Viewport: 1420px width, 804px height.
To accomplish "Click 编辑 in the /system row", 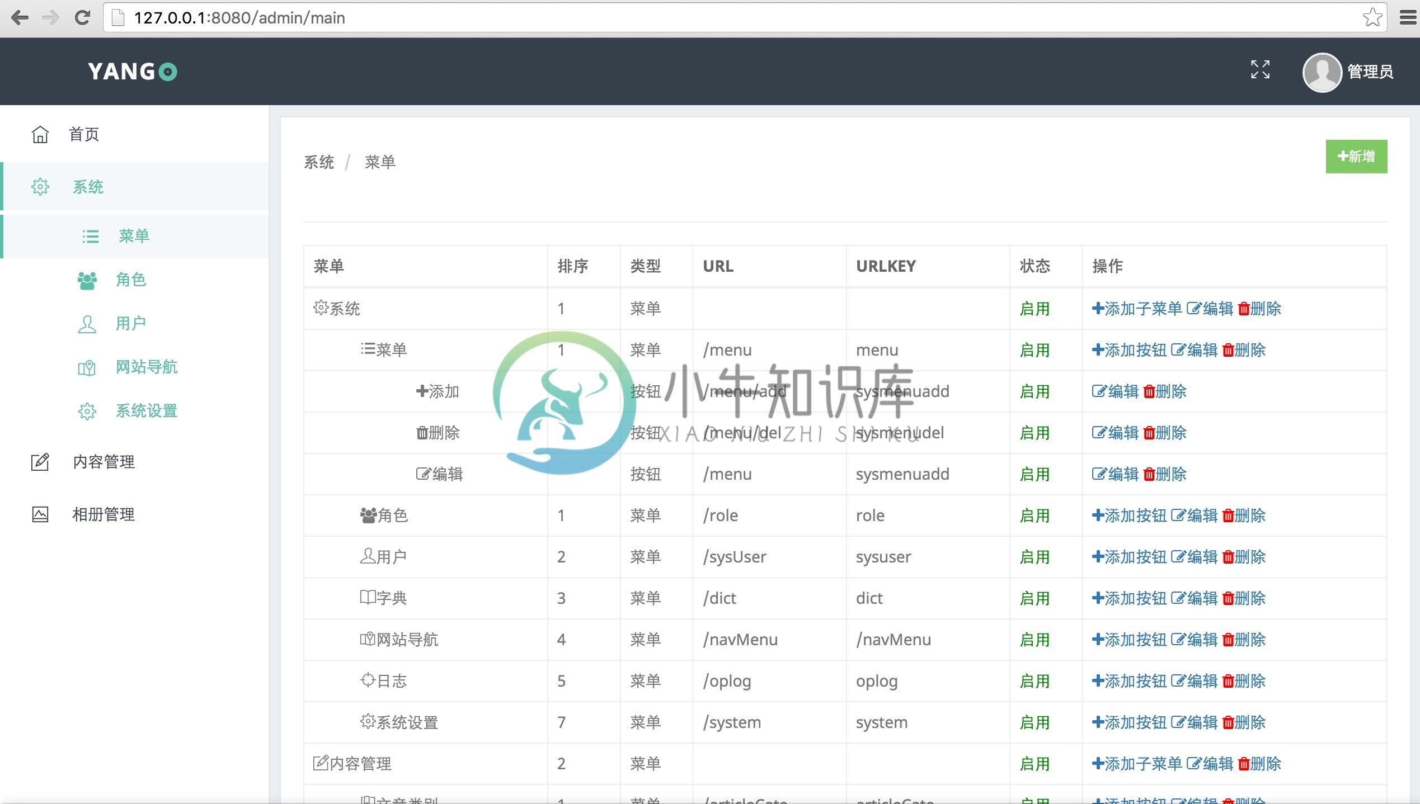I will click(x=1195, y=722).
